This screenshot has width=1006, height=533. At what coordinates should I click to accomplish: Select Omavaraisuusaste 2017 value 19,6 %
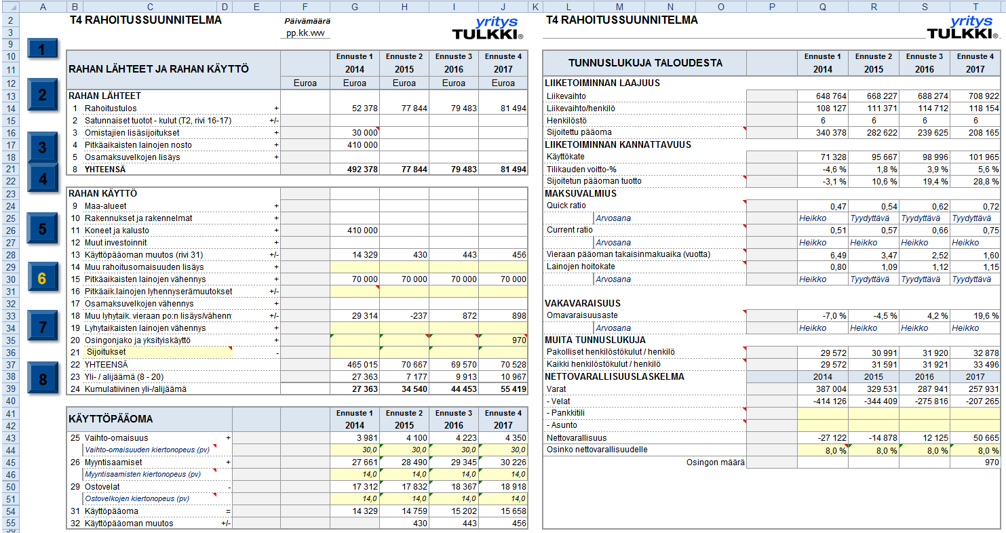pos(975,315)
